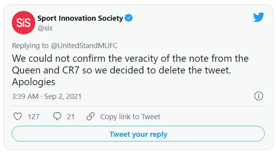Open the 3:39 AM Sep 2, 2021 timestamp
Viewport: 276px width, 152px height.
pyautogui.click(x=47, y=97)
